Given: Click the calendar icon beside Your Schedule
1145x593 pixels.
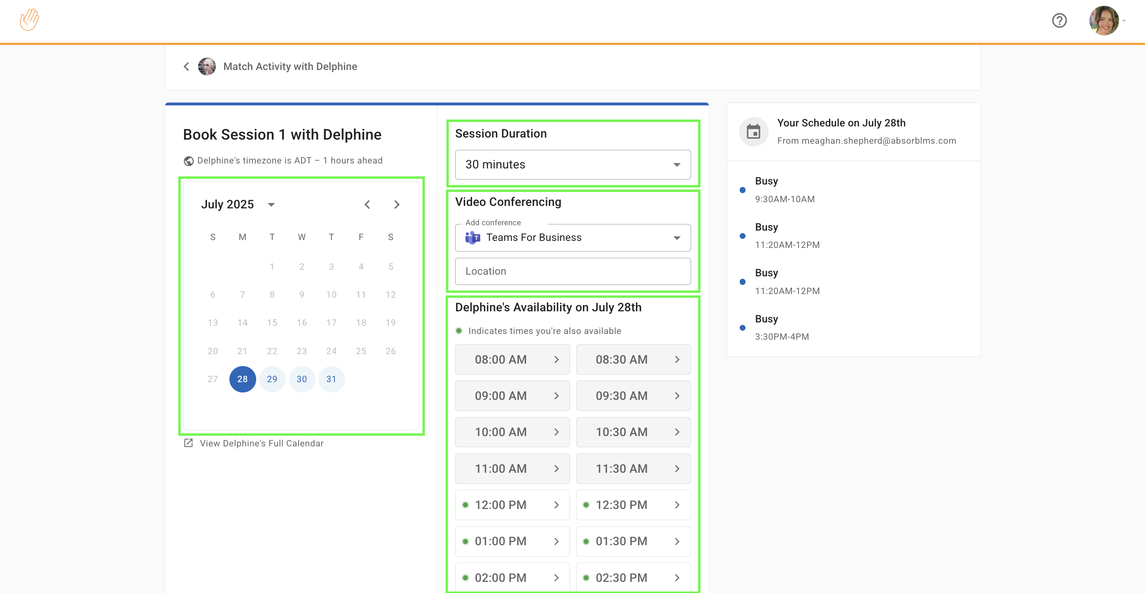Looking at the screenshot, I should (x=753, y=132).
